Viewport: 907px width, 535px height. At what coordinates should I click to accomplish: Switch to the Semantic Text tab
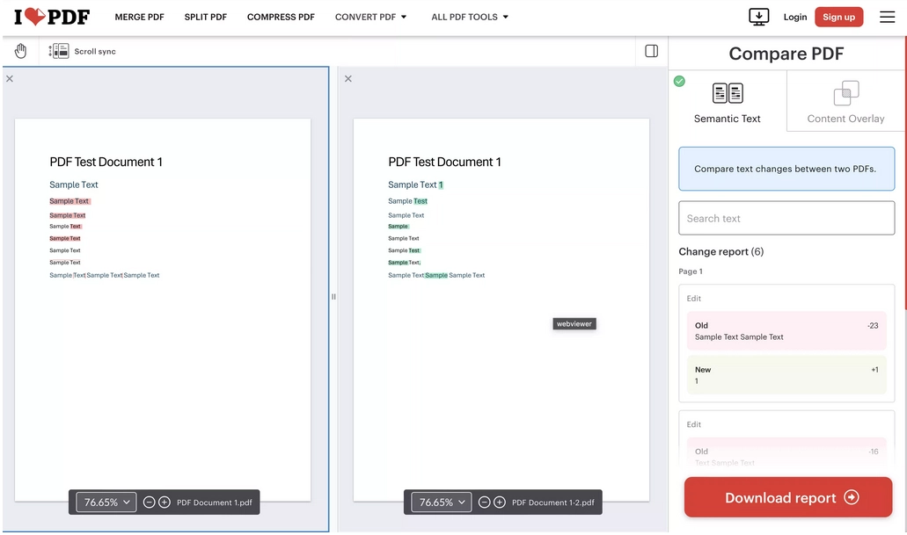point(727,103)
